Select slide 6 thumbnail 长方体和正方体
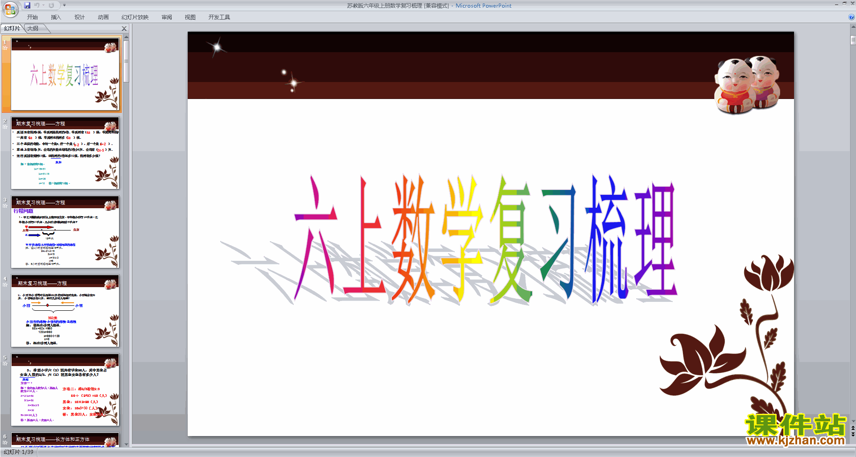Screen dimensions: 856x457 point(65,440)
